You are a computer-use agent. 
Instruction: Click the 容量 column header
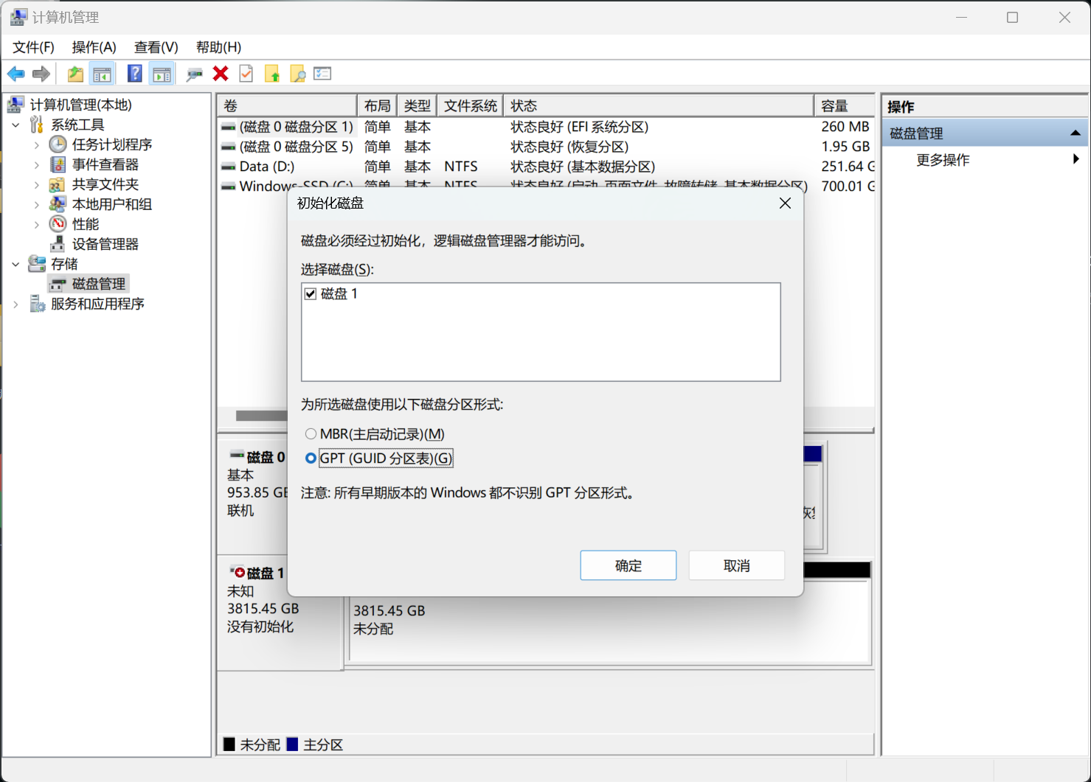(834, 106)
